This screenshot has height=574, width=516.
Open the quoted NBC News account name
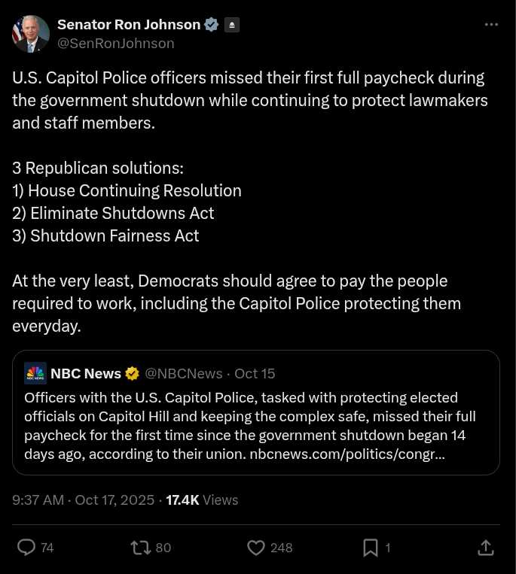[x=86, y=374]
